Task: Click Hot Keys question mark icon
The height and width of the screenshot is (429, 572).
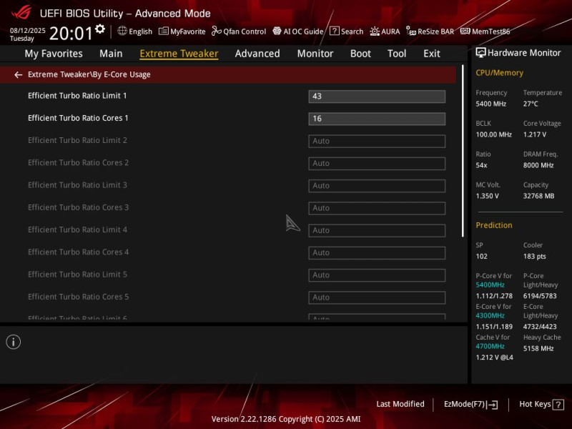Action: click(558, 405)
